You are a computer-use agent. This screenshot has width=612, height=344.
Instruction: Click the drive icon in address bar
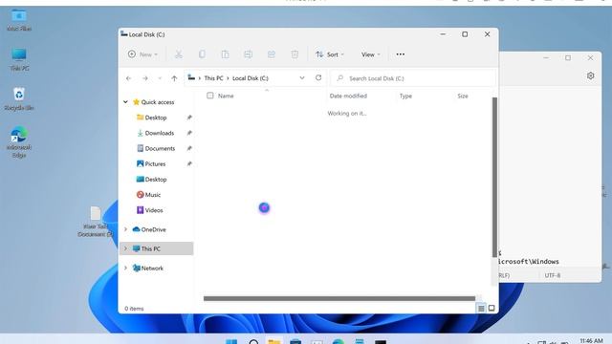(191, 78)
